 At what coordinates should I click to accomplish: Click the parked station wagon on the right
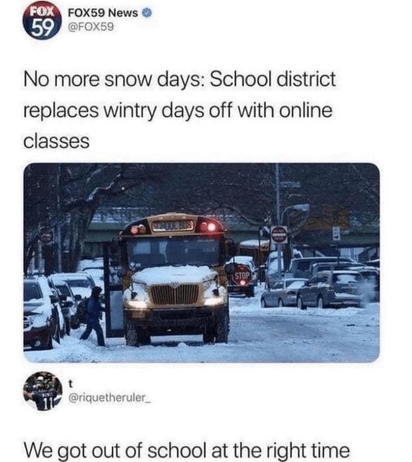(x=332, y=289)
